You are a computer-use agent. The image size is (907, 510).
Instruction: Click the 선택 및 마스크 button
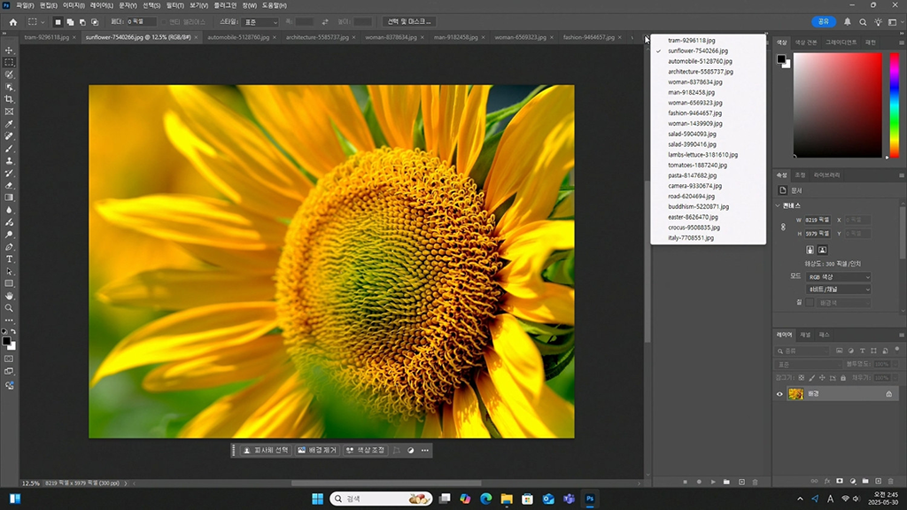(410, 21)
